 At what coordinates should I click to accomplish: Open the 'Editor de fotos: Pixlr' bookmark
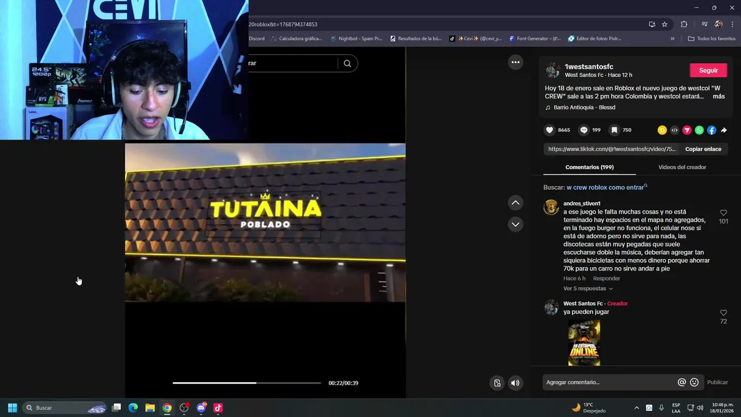(595, 39)
